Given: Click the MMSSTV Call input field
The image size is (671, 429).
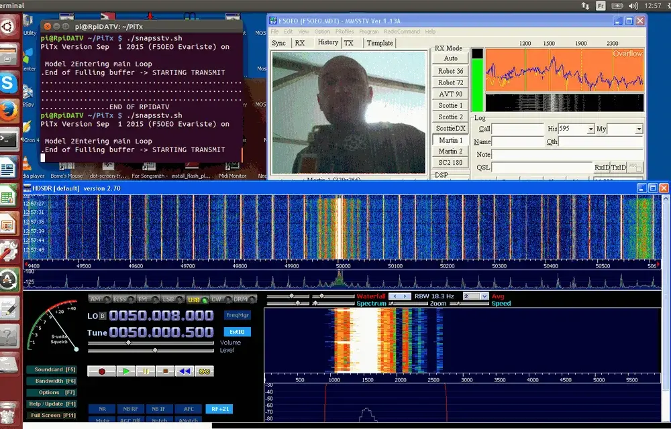Looking at the screenshot, I should (x=517, y=129).
